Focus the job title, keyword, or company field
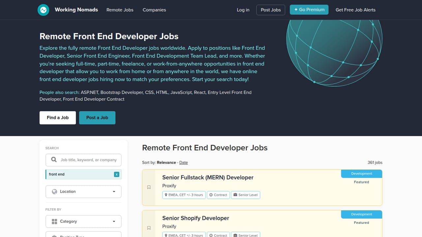 pos(83,160)
